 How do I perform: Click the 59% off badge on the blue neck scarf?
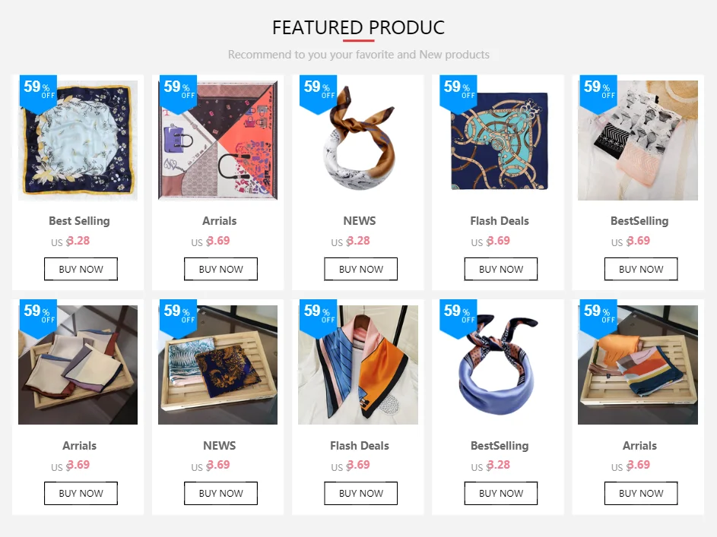pyautogui.click(x=458, y=317)
